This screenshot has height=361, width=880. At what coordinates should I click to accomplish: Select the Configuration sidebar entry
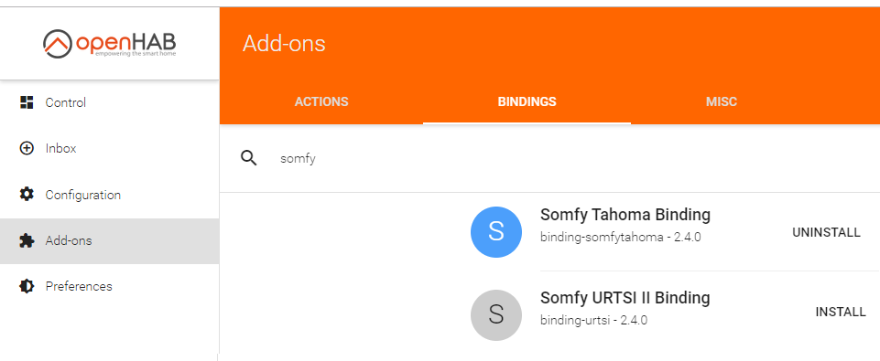(x=110, y=195)
